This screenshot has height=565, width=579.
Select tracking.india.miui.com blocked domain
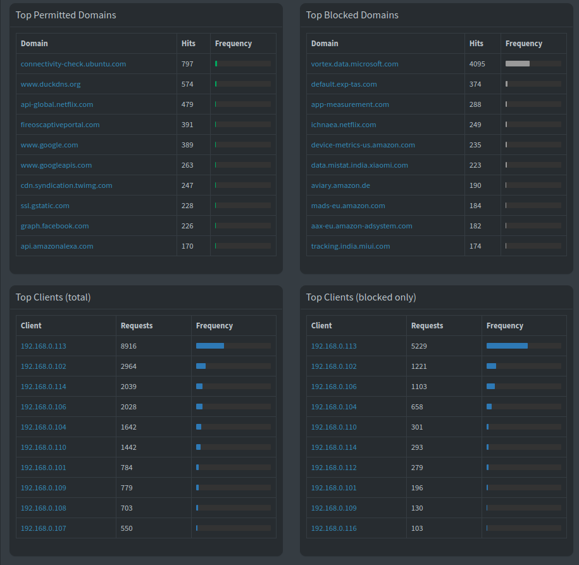point(350,246)
